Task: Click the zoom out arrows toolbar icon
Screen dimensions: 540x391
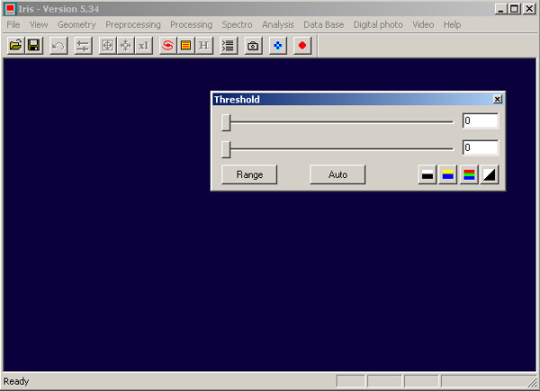Action: [x=125, y=46]
